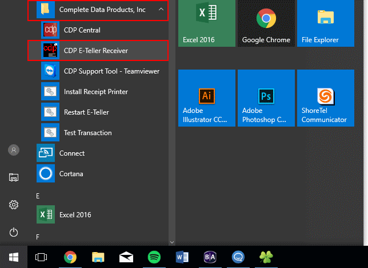Launch CDP E-Teller Receiver

pos(98,51)
